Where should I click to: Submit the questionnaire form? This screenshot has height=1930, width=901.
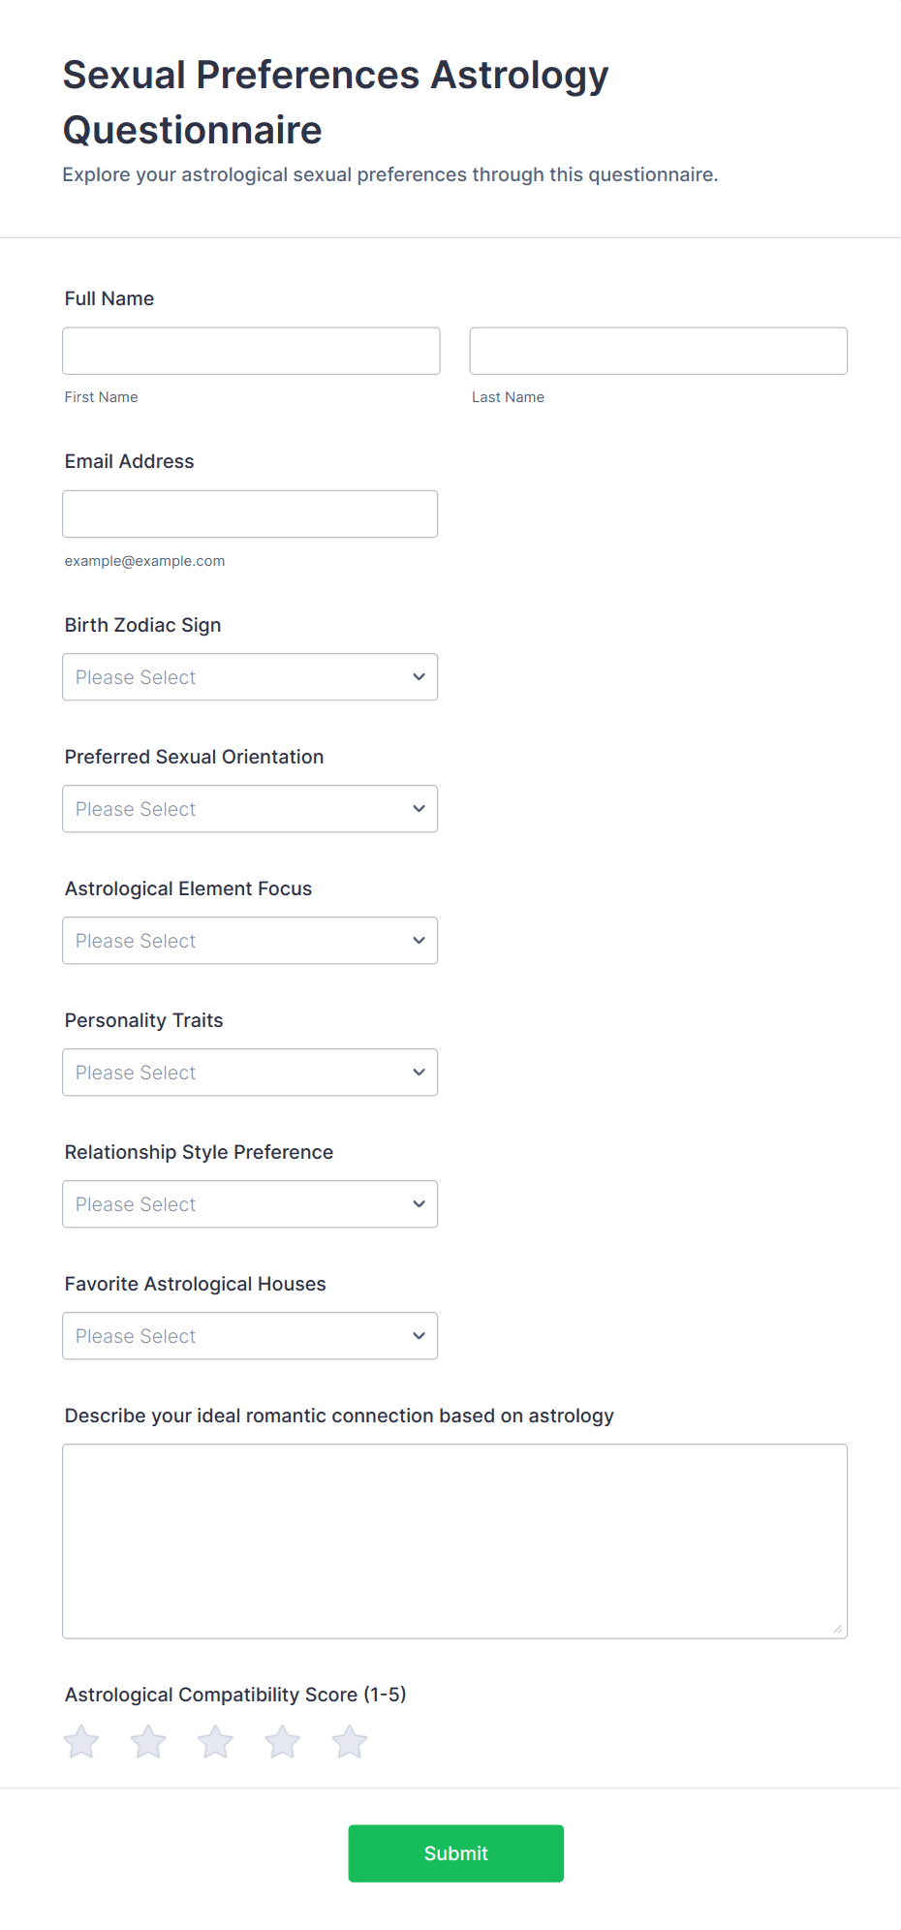click(x=455, y=1853)
